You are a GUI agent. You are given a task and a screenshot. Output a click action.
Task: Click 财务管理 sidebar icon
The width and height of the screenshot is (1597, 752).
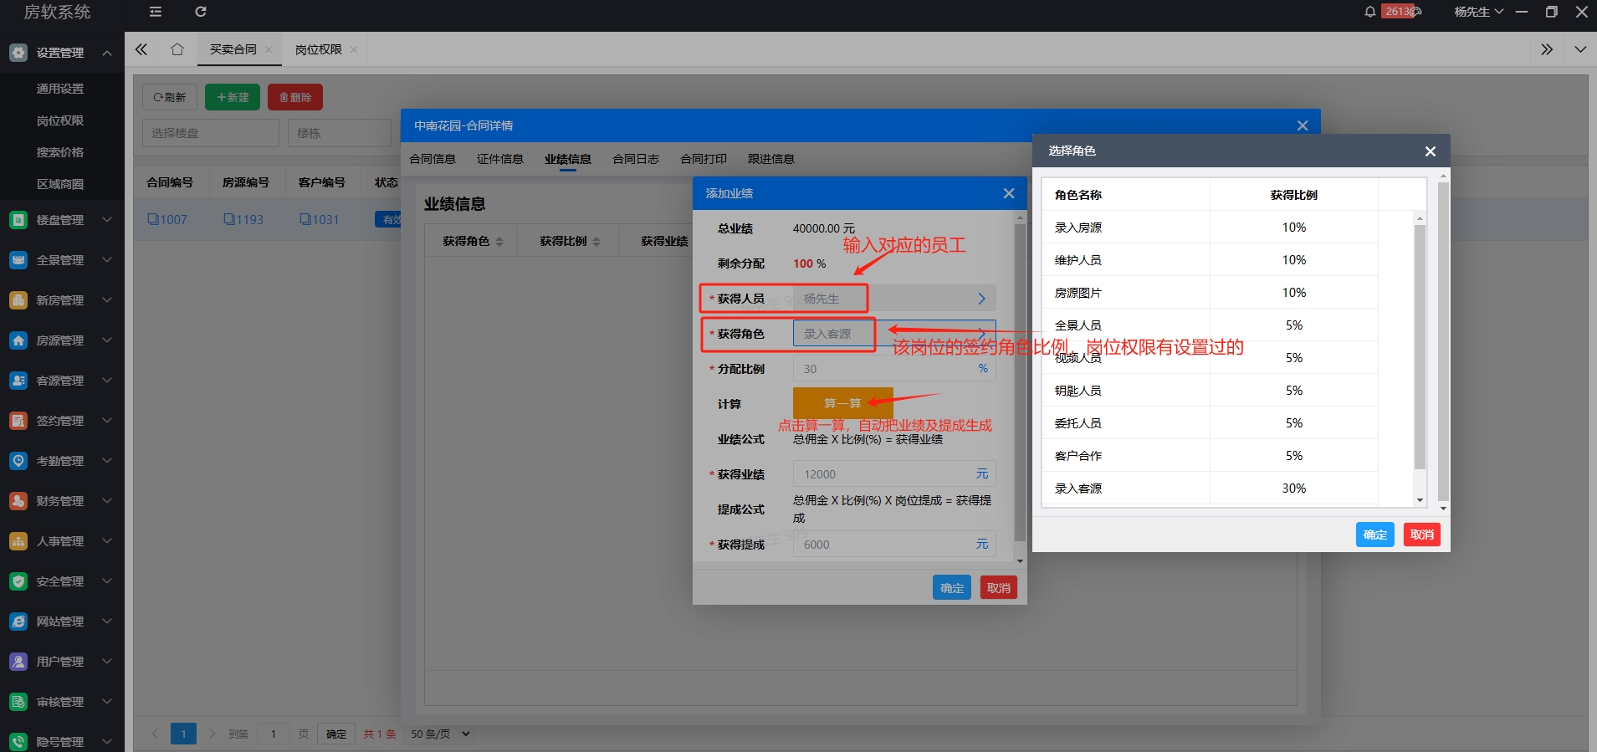(x=18, y=501)
